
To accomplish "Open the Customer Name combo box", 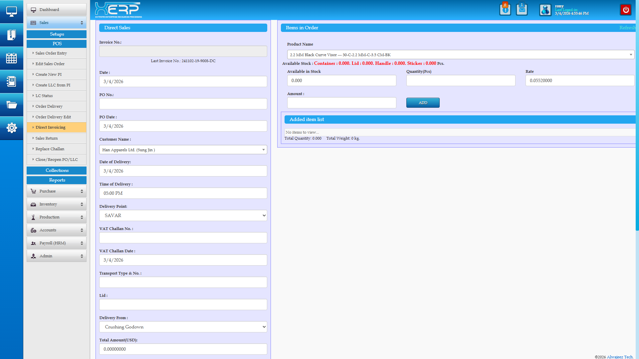I will coord(183,150).
